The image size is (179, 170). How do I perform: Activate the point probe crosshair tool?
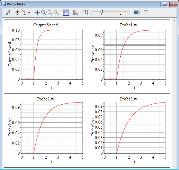[17, 13]
